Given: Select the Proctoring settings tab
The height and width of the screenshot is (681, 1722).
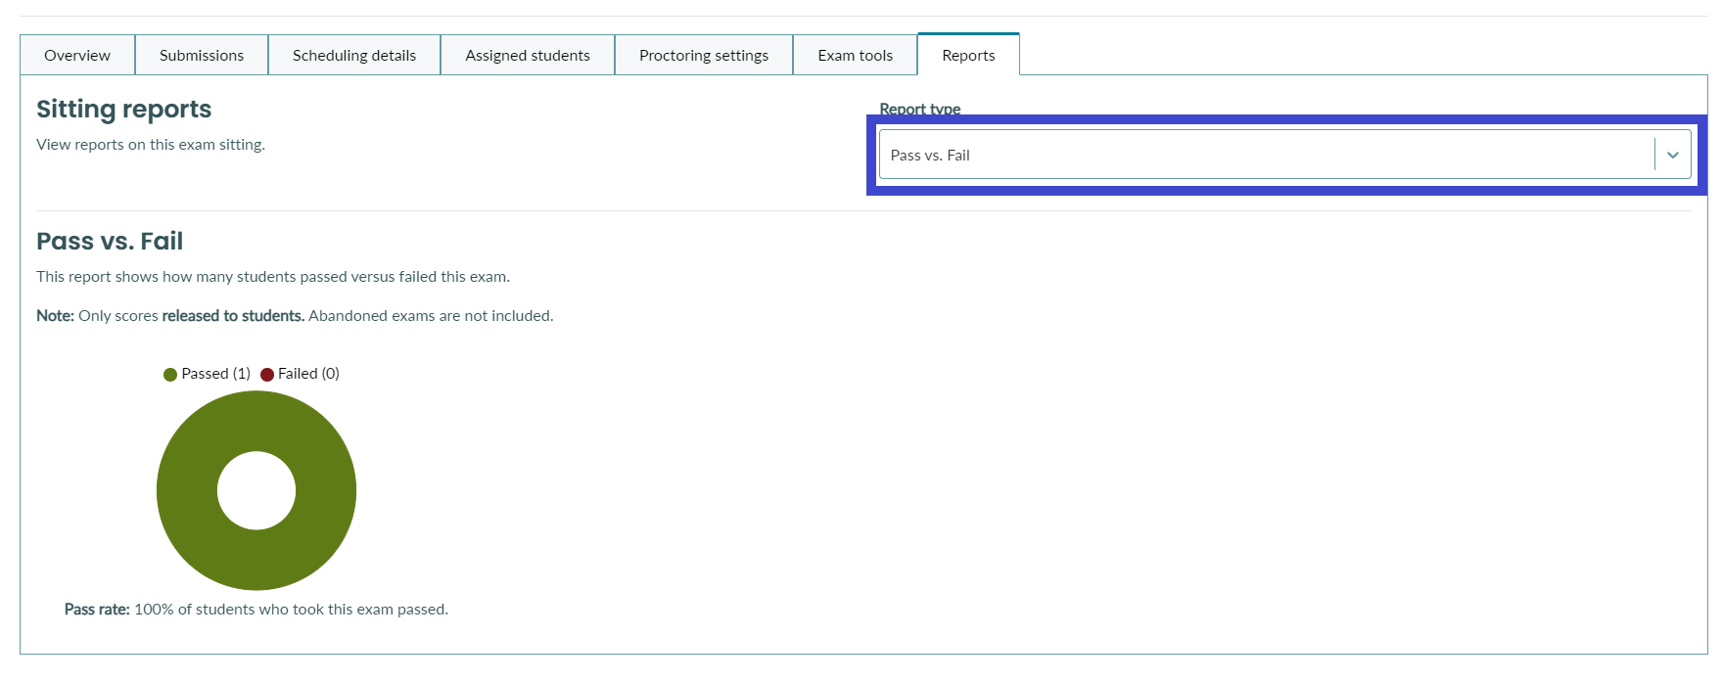Looking at the screenshot, I should [x=704, y=55].
